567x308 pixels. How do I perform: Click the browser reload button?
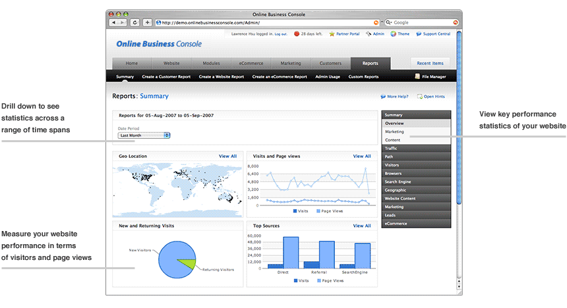tap(135, 22)
